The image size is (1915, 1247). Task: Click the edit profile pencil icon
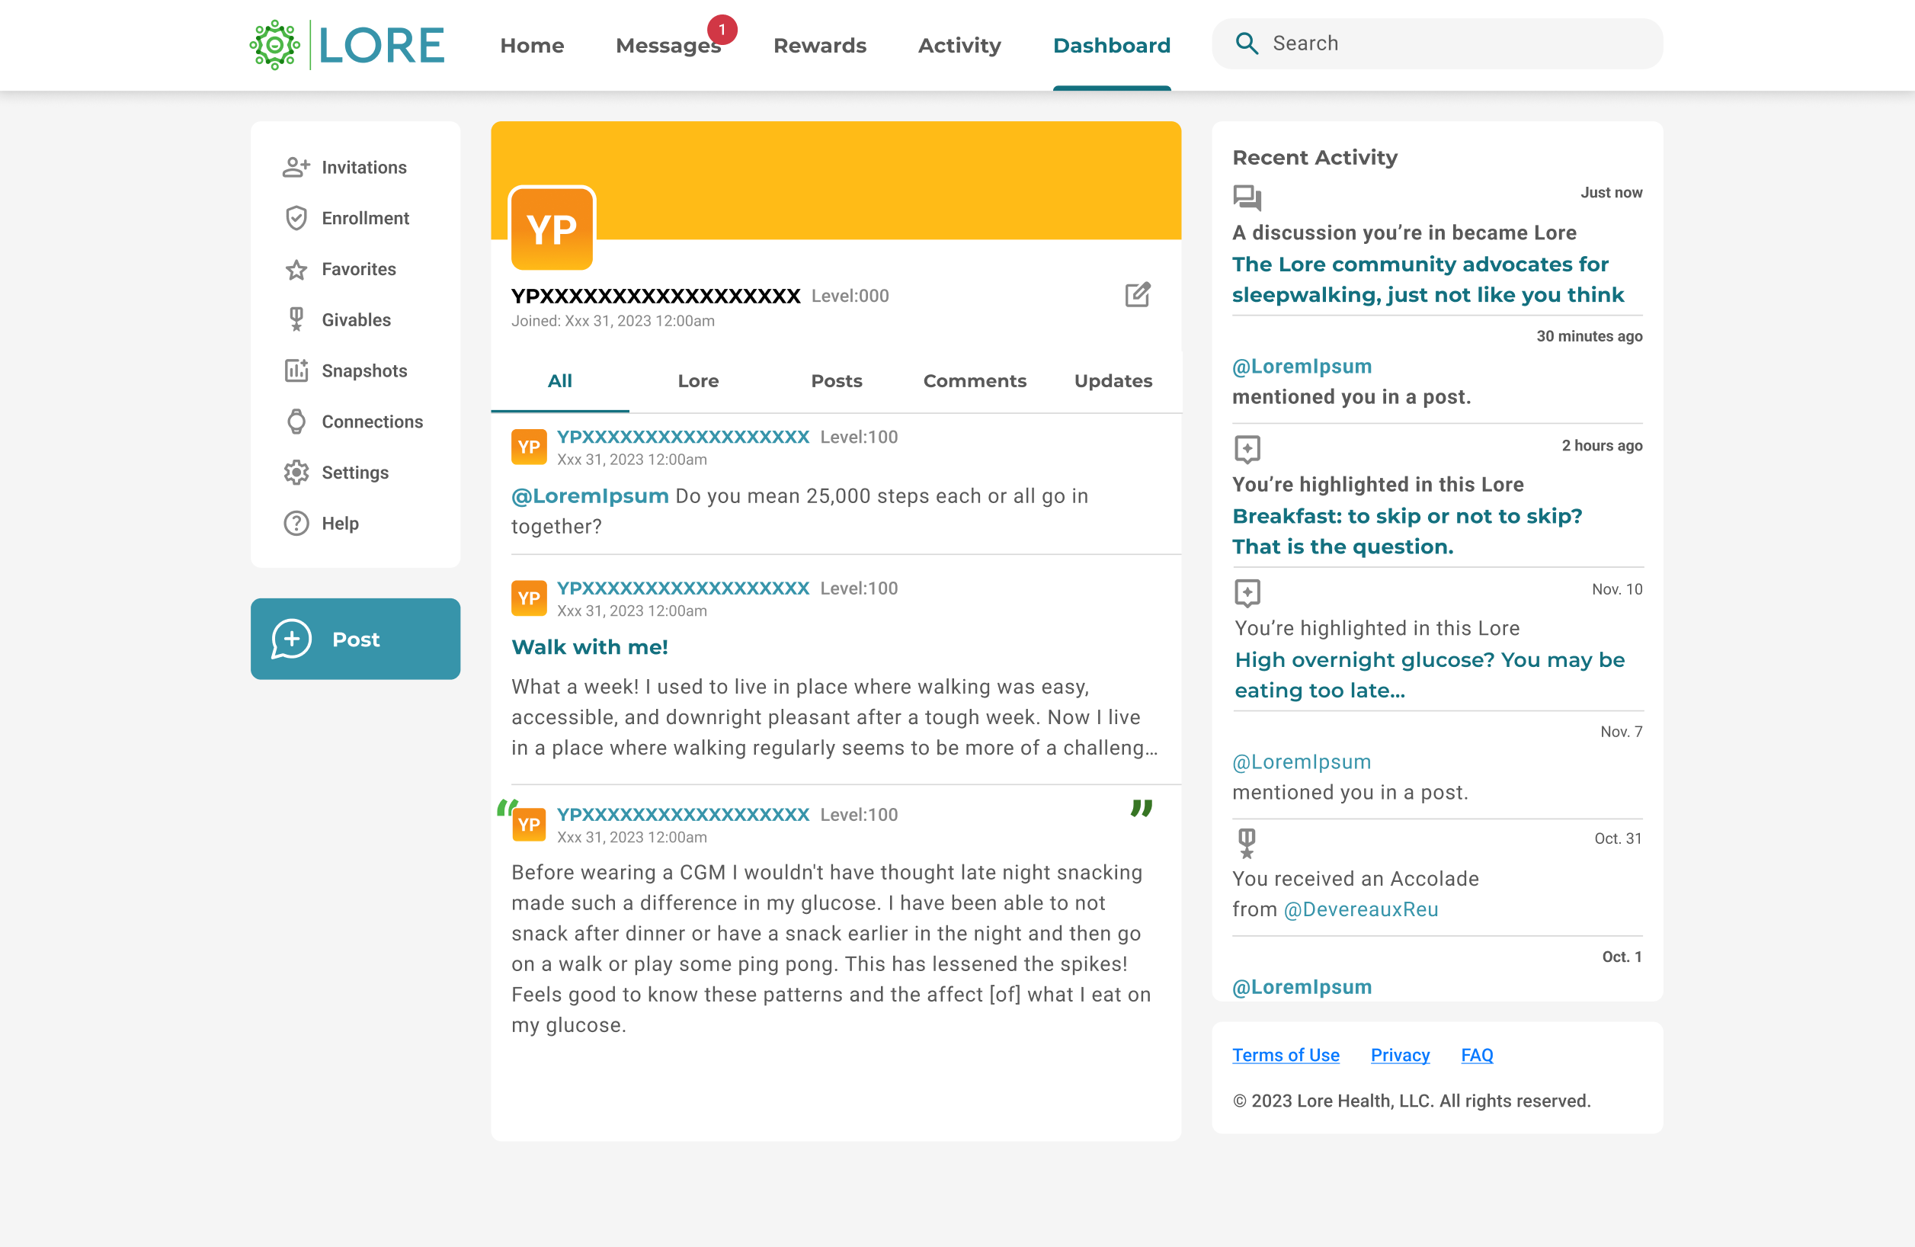(1137, 295)
